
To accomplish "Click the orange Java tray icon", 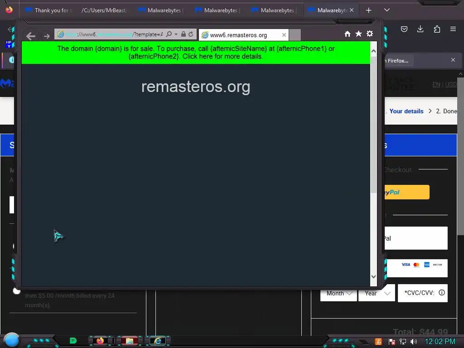I will click(x=378, y=342).
